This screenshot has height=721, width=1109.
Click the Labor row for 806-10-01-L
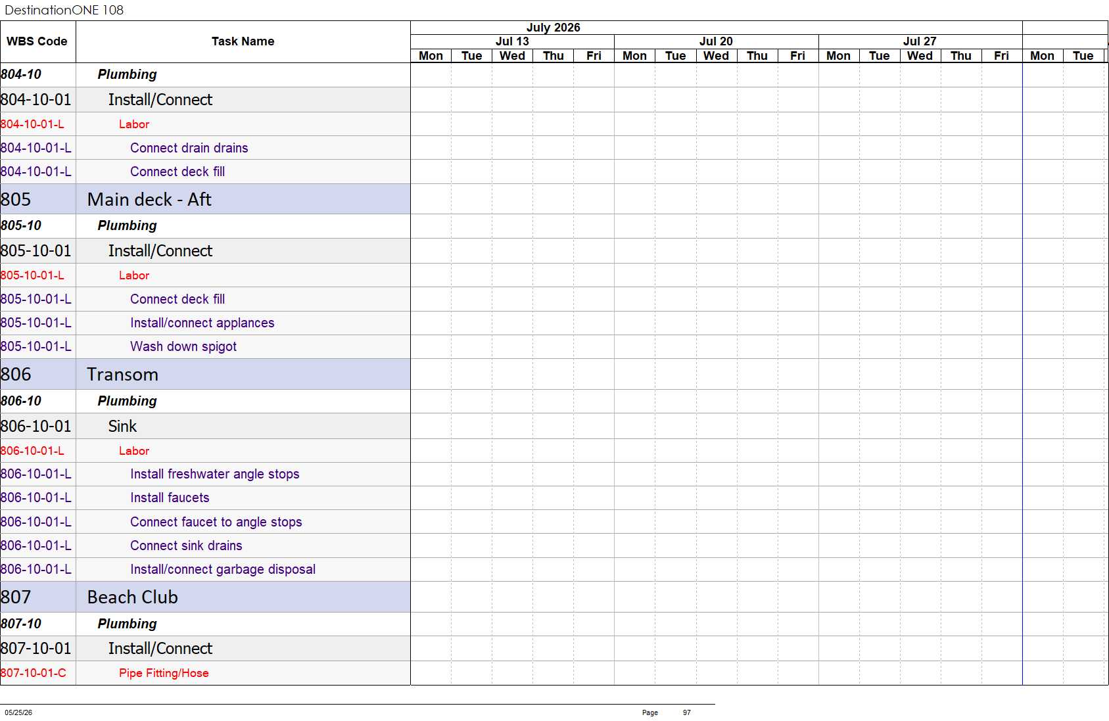tap(243, 451)
